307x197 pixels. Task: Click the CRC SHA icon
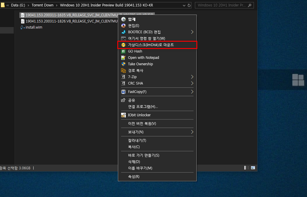123,83
